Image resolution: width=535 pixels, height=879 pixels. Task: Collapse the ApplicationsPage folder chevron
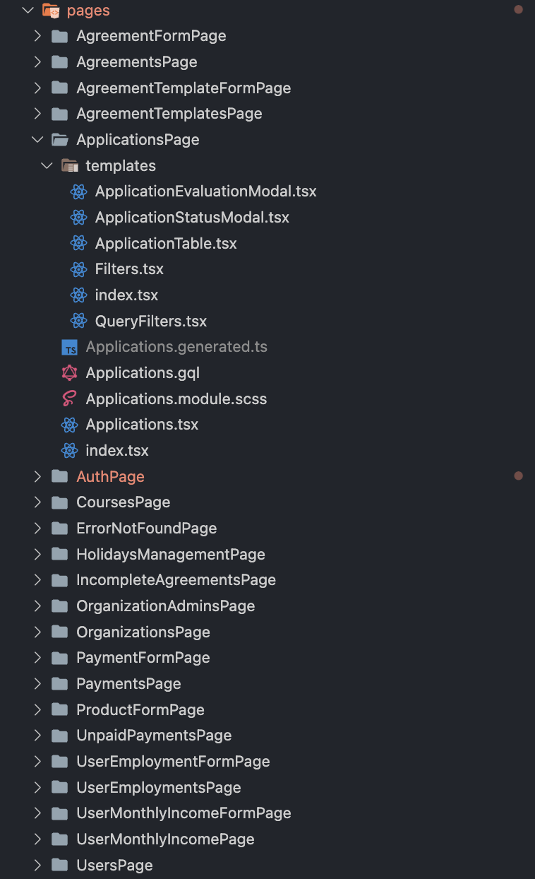tap(37, 140)
